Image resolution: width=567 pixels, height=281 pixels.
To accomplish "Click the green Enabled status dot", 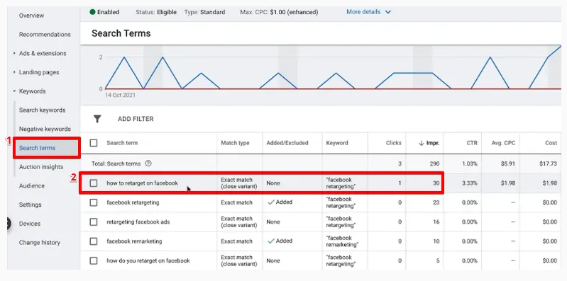I will coord(92,12).
